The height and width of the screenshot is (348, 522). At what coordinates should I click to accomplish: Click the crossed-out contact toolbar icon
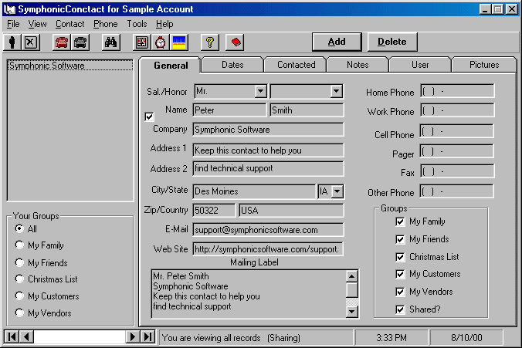(x=31, y=42)
